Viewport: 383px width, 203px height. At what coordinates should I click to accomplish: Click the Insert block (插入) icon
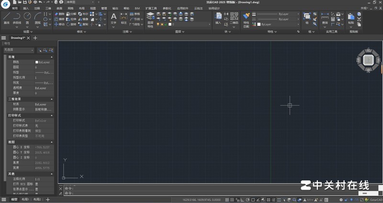(218, 18)
